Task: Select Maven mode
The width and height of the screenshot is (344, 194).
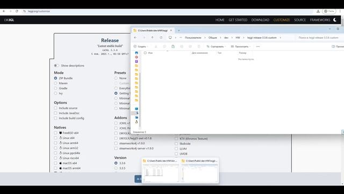Action: (x=55, y=83)
